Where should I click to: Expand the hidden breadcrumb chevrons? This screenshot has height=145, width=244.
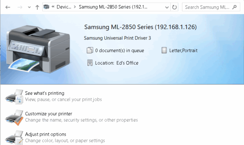[x=53, y=7]
